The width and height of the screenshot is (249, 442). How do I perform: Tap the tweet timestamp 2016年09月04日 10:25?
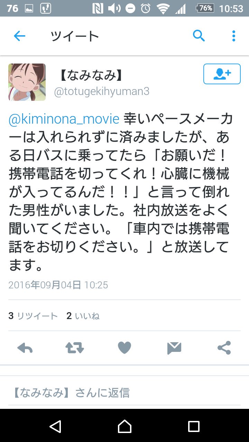[58, 285]
